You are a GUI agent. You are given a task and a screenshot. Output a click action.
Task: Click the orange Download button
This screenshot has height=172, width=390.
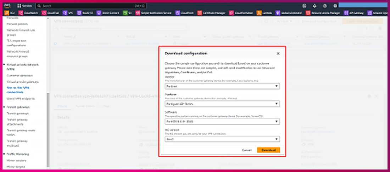click(x=268, y=150)
